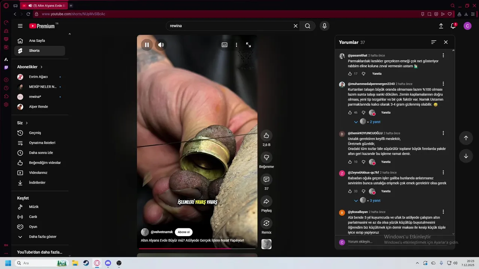Toggle subtitles on the Shorts player
The image size is (479, 269).
[x=225, y=45]
